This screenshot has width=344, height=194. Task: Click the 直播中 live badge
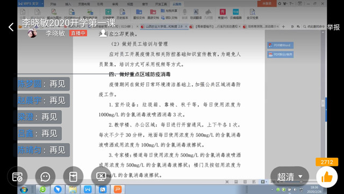tap(78, 33)
